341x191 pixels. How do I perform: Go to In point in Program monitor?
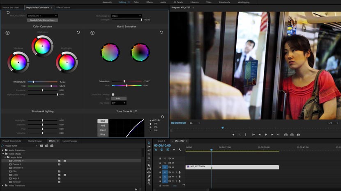point(253,135)
